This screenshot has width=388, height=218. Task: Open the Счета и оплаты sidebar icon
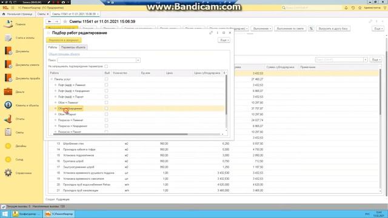(8, 38)
